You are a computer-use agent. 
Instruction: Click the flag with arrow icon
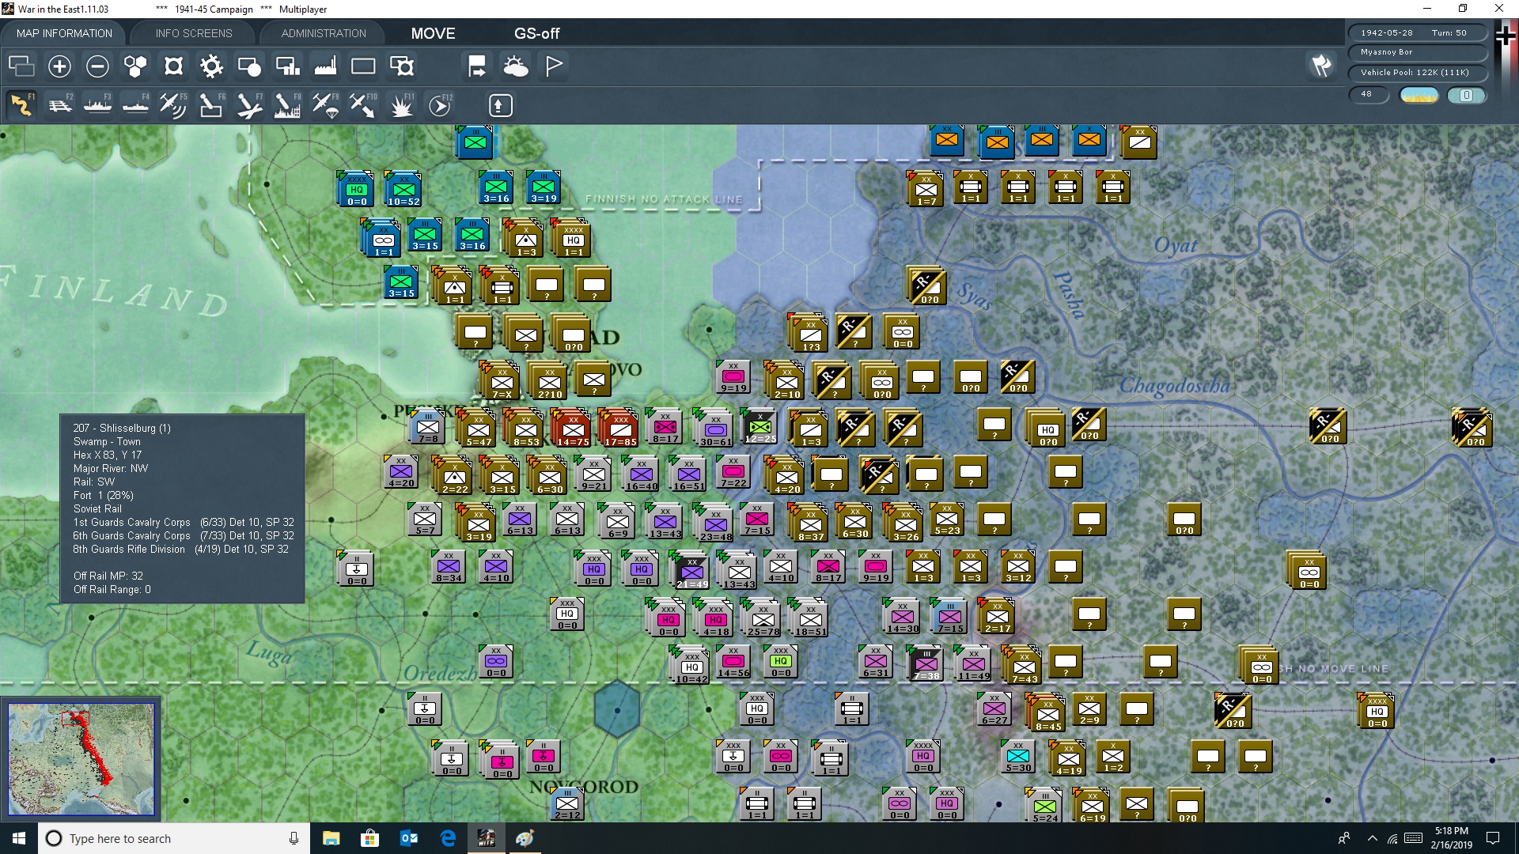(x=477, y=66)
